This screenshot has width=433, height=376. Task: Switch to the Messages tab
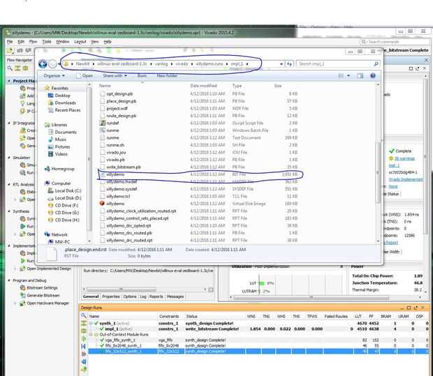[x=175, y=296]
